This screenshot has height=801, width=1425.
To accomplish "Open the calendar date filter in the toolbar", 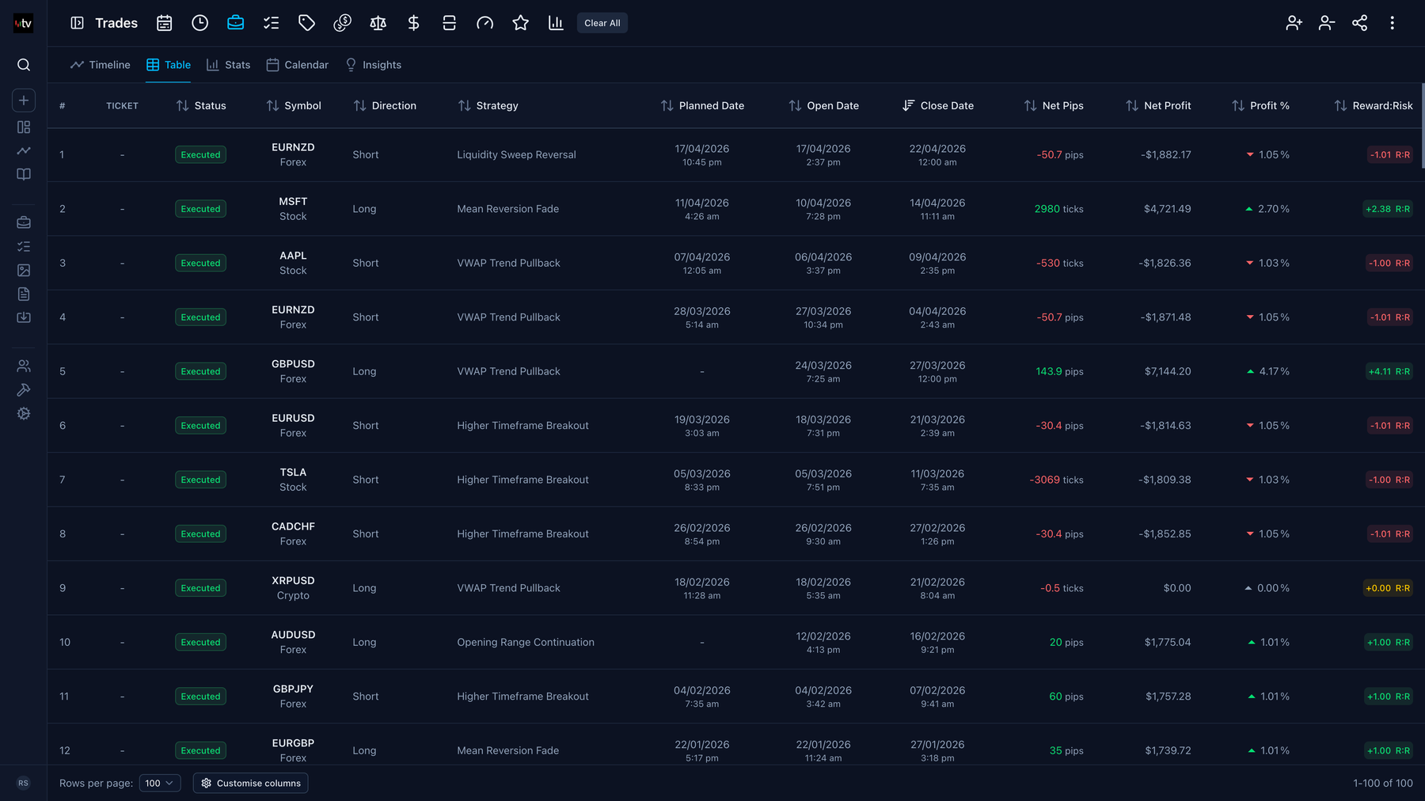I will (x=164, y=23).
